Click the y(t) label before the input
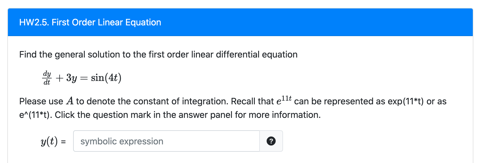481x163 pixels. point(49,141)
